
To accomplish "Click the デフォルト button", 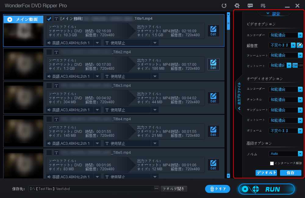I will (266, 173).
